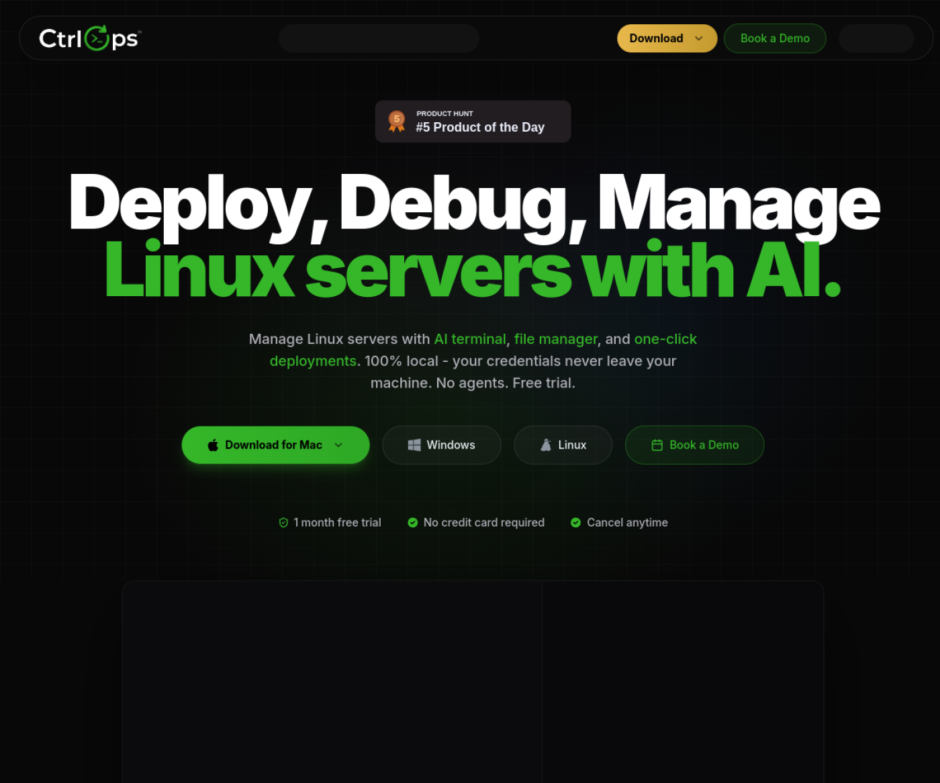Expand the Download dropdown chevron in the header
The width and height of the screenshot is (940, 783).
(x=699, y=38)
